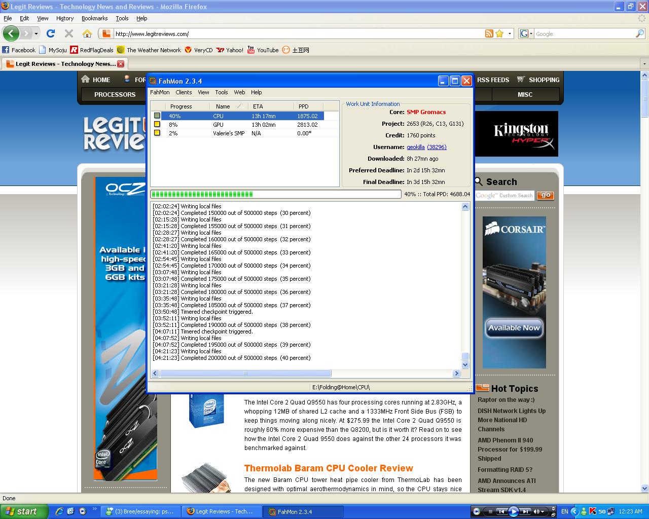The height and width of the screenshot is (519, 649).
Task: Click the FahMon log horizontal scrollbar thumb
Action: pos(245,374)
